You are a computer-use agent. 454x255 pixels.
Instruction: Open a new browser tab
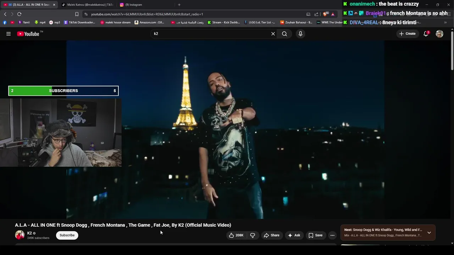(x=179, y=5)
